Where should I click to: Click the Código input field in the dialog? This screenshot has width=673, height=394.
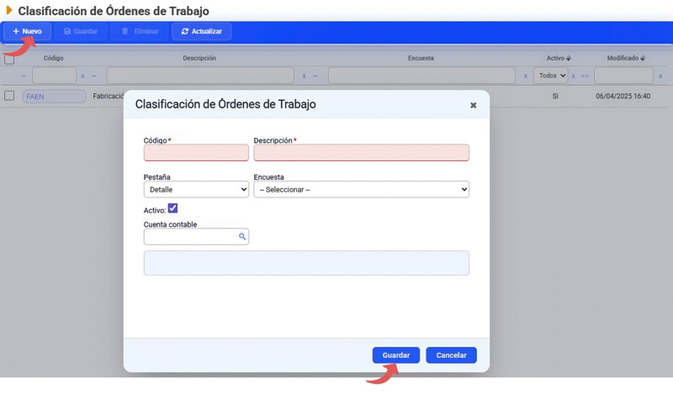click(x=196, y=153)
